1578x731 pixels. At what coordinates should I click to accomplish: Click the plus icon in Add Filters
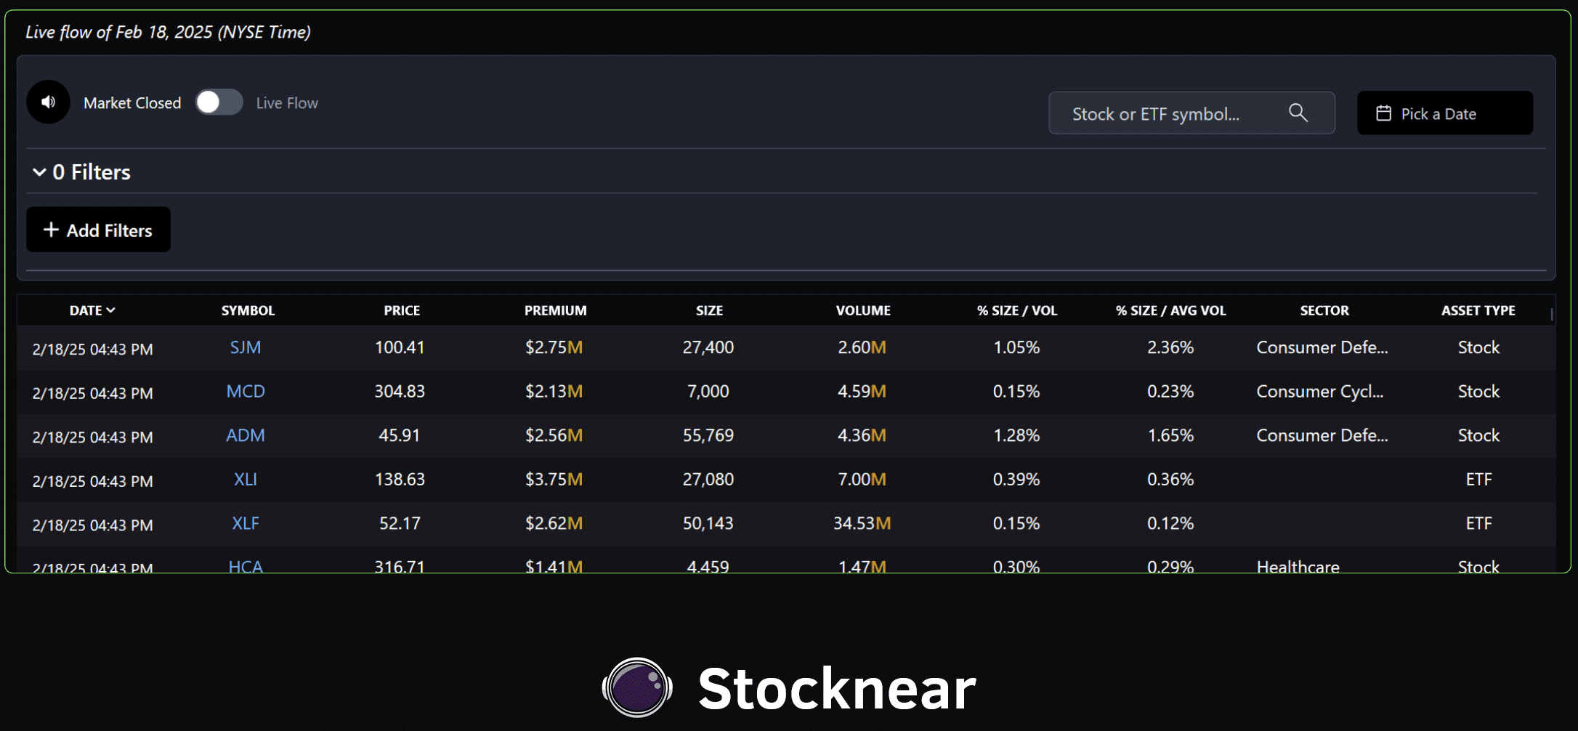coord(51,230)
